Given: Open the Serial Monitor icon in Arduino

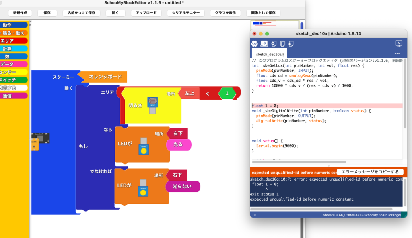Looking at the screenshot, I should [x=399, y=43].
